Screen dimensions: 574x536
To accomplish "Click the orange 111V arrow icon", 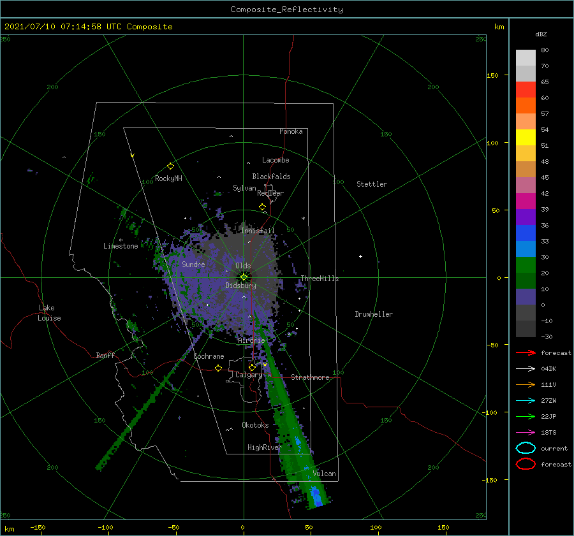I will [x=526, y=384].
